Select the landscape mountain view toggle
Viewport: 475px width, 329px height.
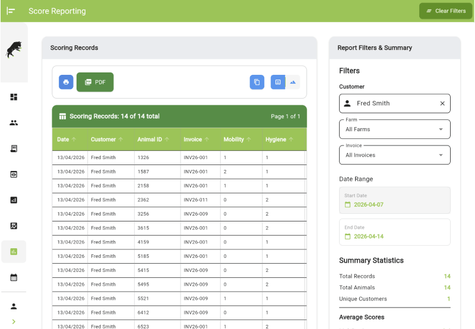[x=293, y=82]
